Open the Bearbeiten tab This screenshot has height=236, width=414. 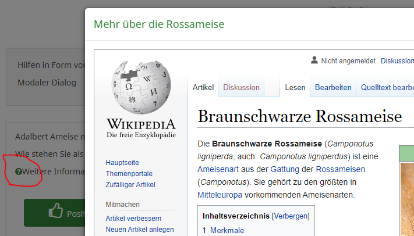333,88
